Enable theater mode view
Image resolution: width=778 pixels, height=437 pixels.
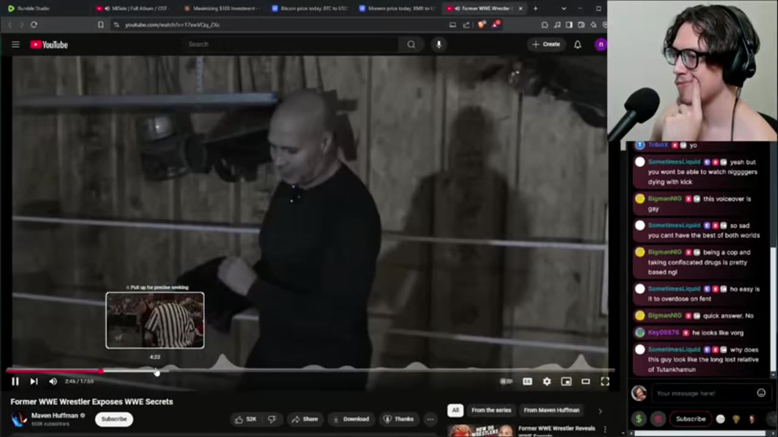[x=586, y=381]
